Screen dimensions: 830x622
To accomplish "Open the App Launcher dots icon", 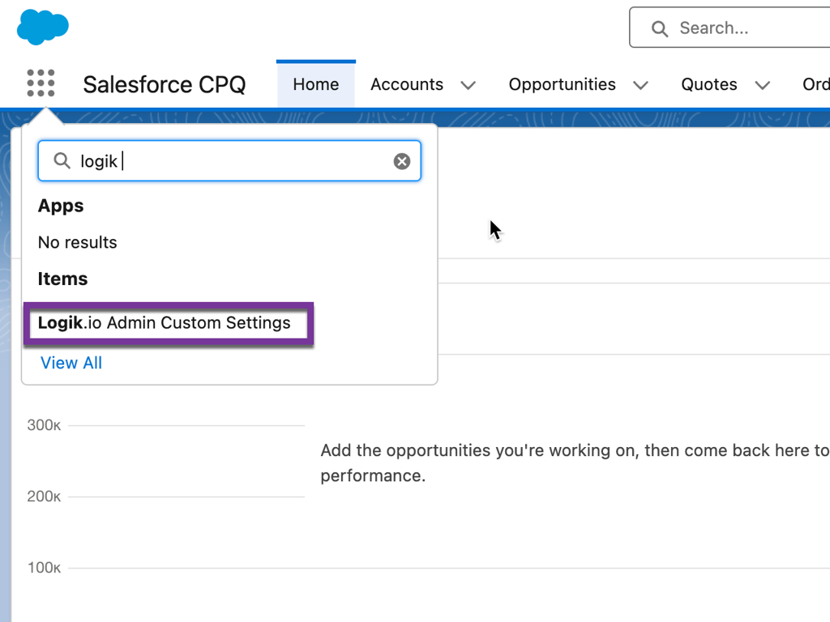I will click(x=41, y=83).
